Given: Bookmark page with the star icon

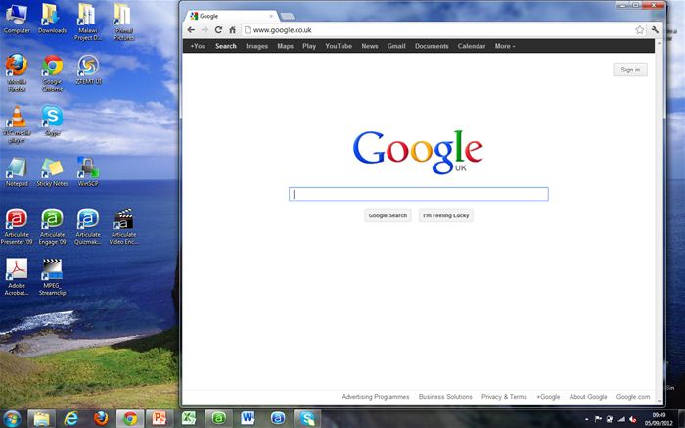Looking at the screenshot, I should pyautogui.click(x=640, y=30).
